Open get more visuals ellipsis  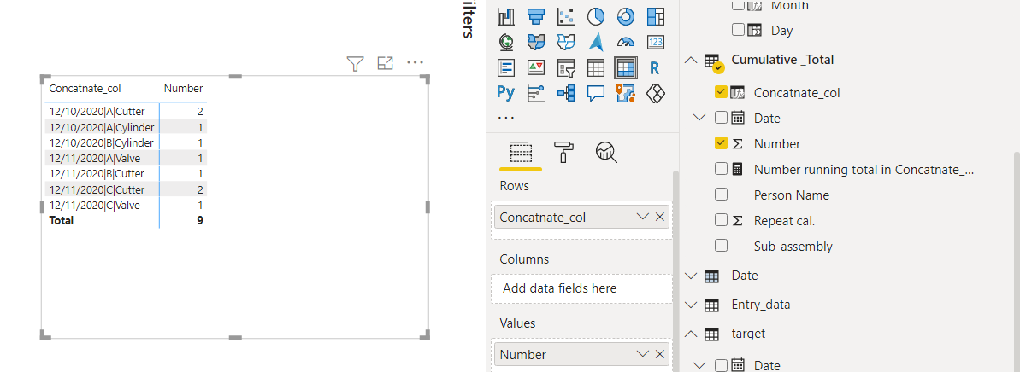505,118
